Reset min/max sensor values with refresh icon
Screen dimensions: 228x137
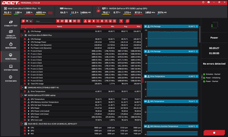tap(128, 21)
